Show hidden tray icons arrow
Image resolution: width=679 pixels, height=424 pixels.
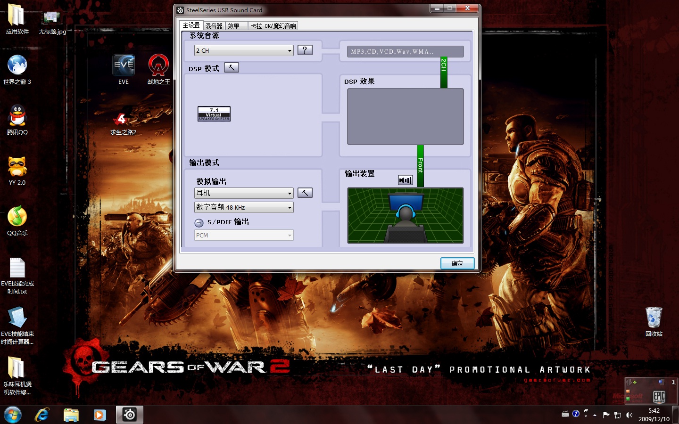595,415
